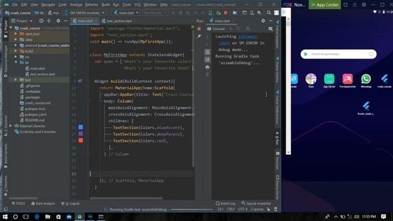This screenshot has width=393, height=221.
Task: Toggle soft-wrap icon in Run console sidebar
Action: pos(208,52)
